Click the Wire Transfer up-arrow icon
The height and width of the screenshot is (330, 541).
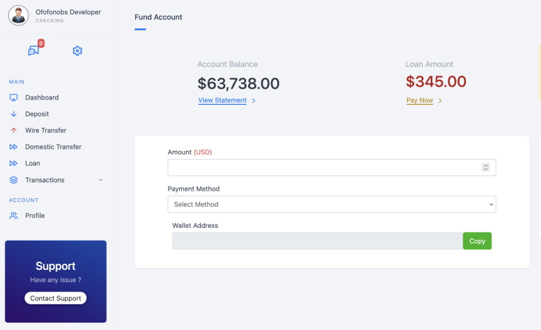[14, 131]
